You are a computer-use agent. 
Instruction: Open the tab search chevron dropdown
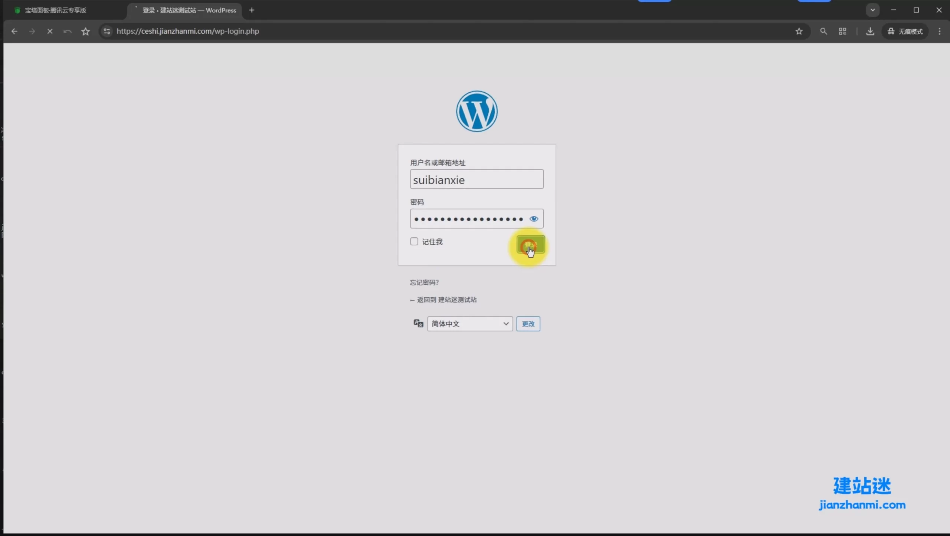point(872,10)
